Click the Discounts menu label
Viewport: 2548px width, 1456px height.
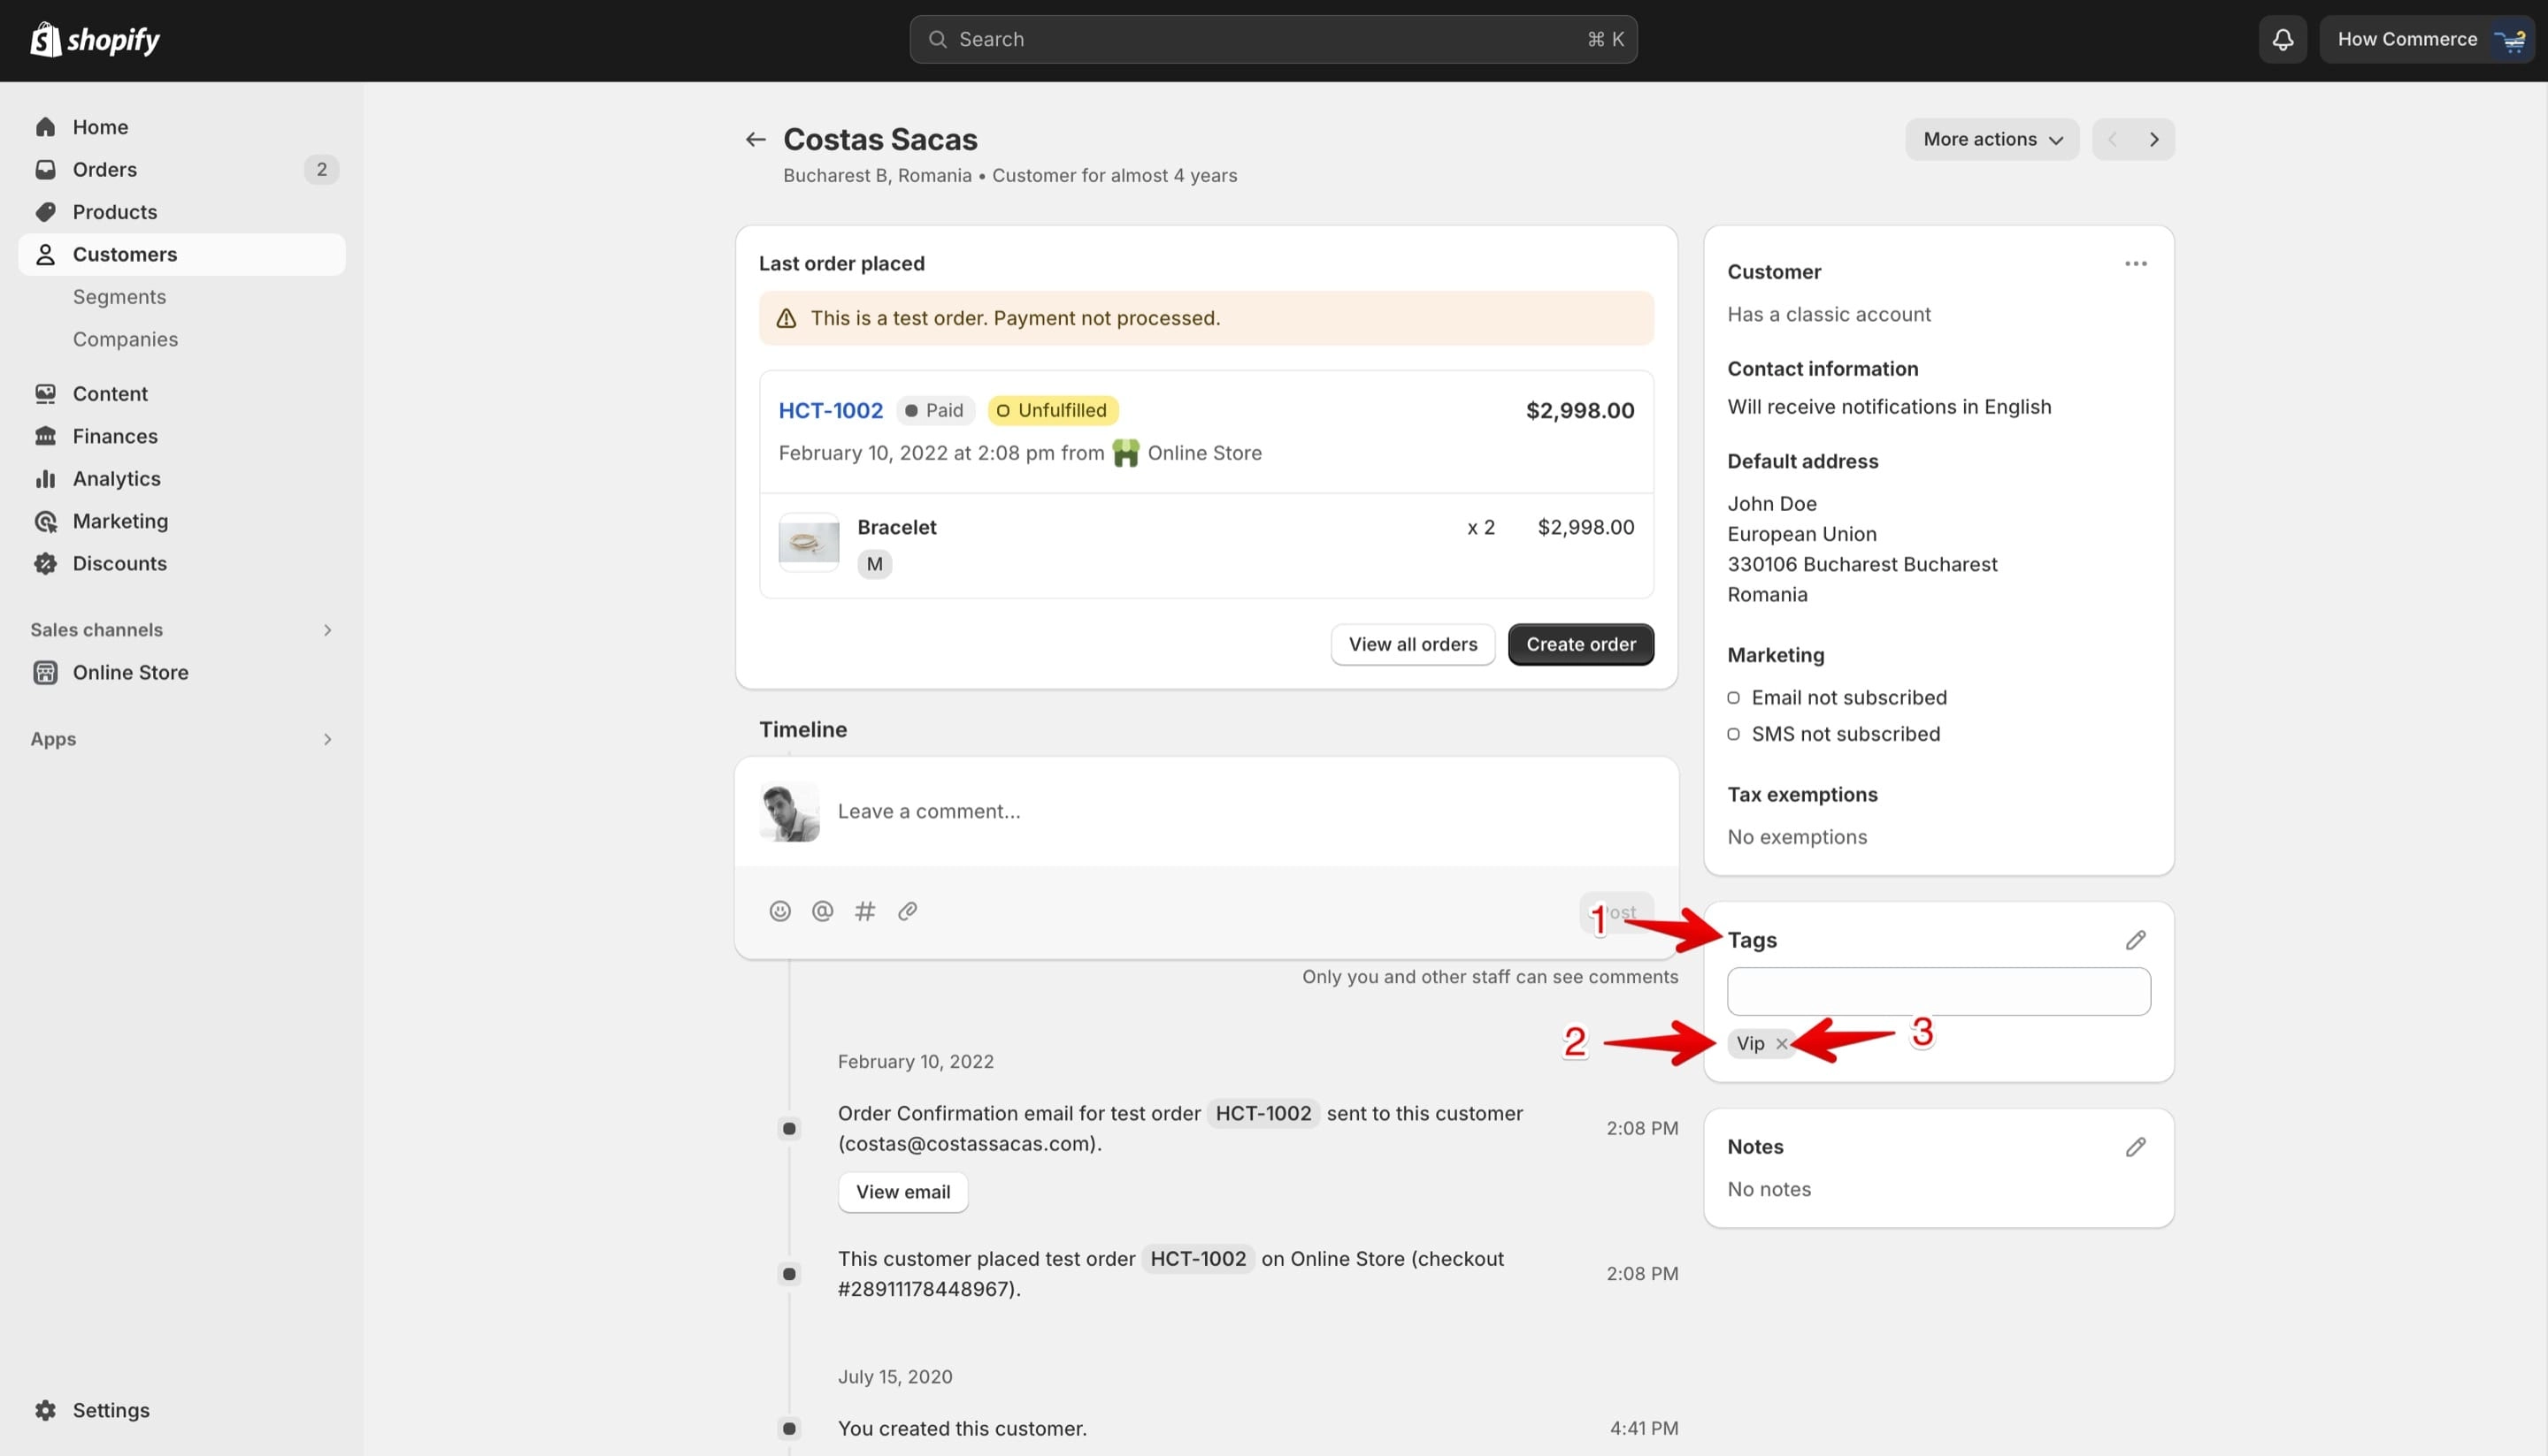coord(119,563)
